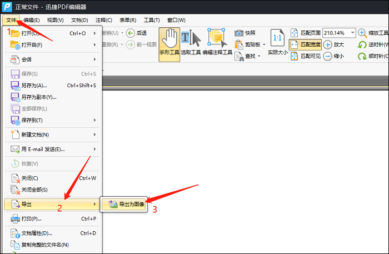Click the 快照 camera icon

239,33
